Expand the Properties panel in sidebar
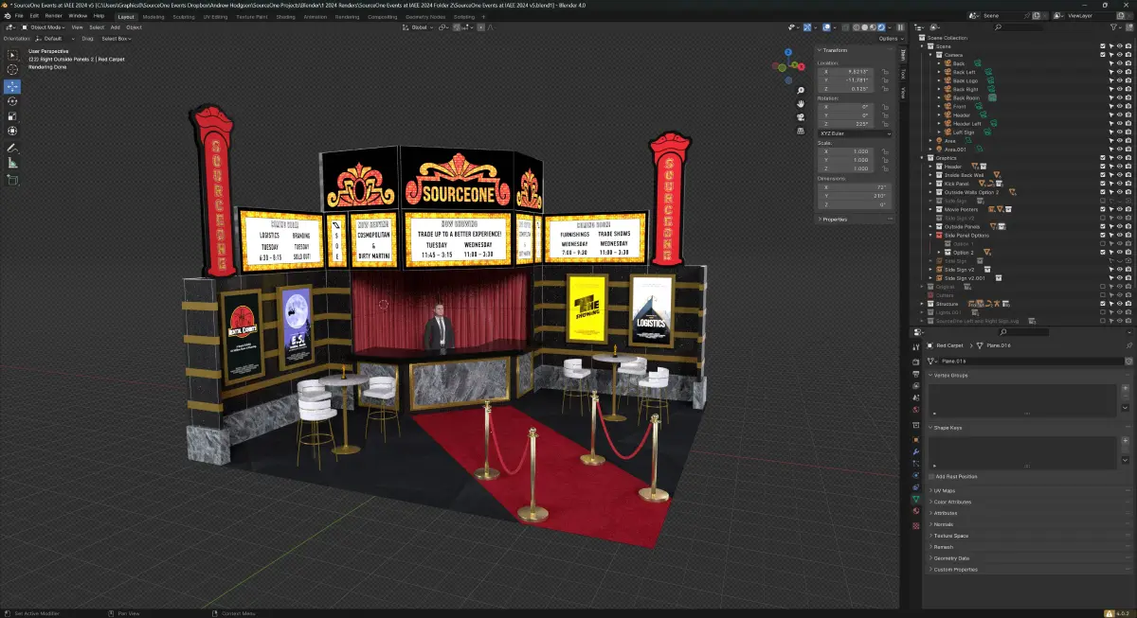 tap(834, 219)
